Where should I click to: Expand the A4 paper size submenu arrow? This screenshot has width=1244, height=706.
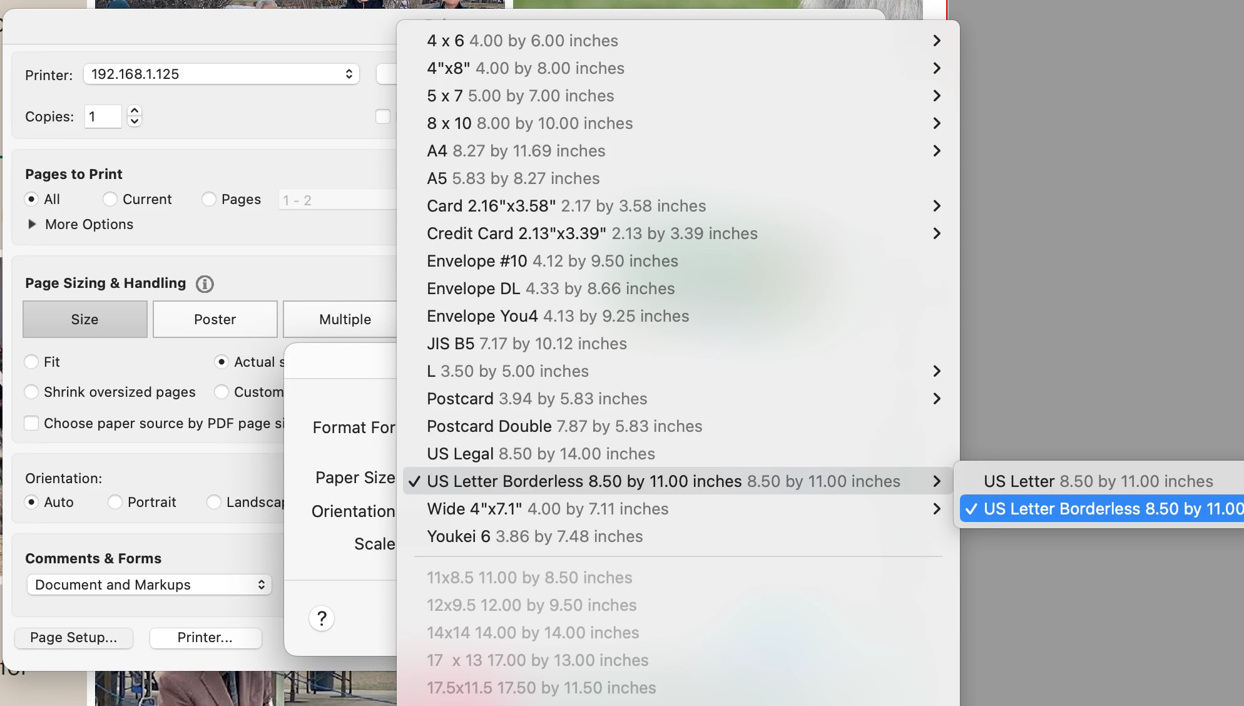pos(936,151)
